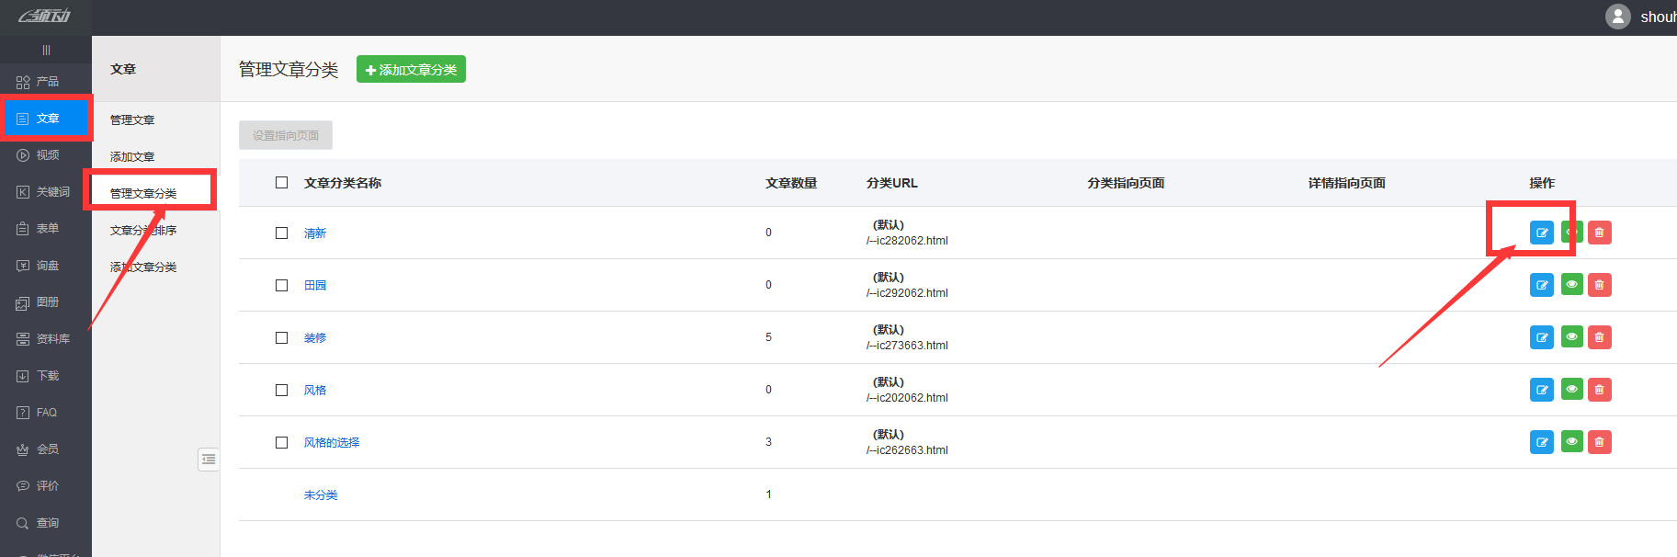This screenshot has height=557, width=1677.
Task: Click the 添加文章分类 green button
Action: coord(411,70)
